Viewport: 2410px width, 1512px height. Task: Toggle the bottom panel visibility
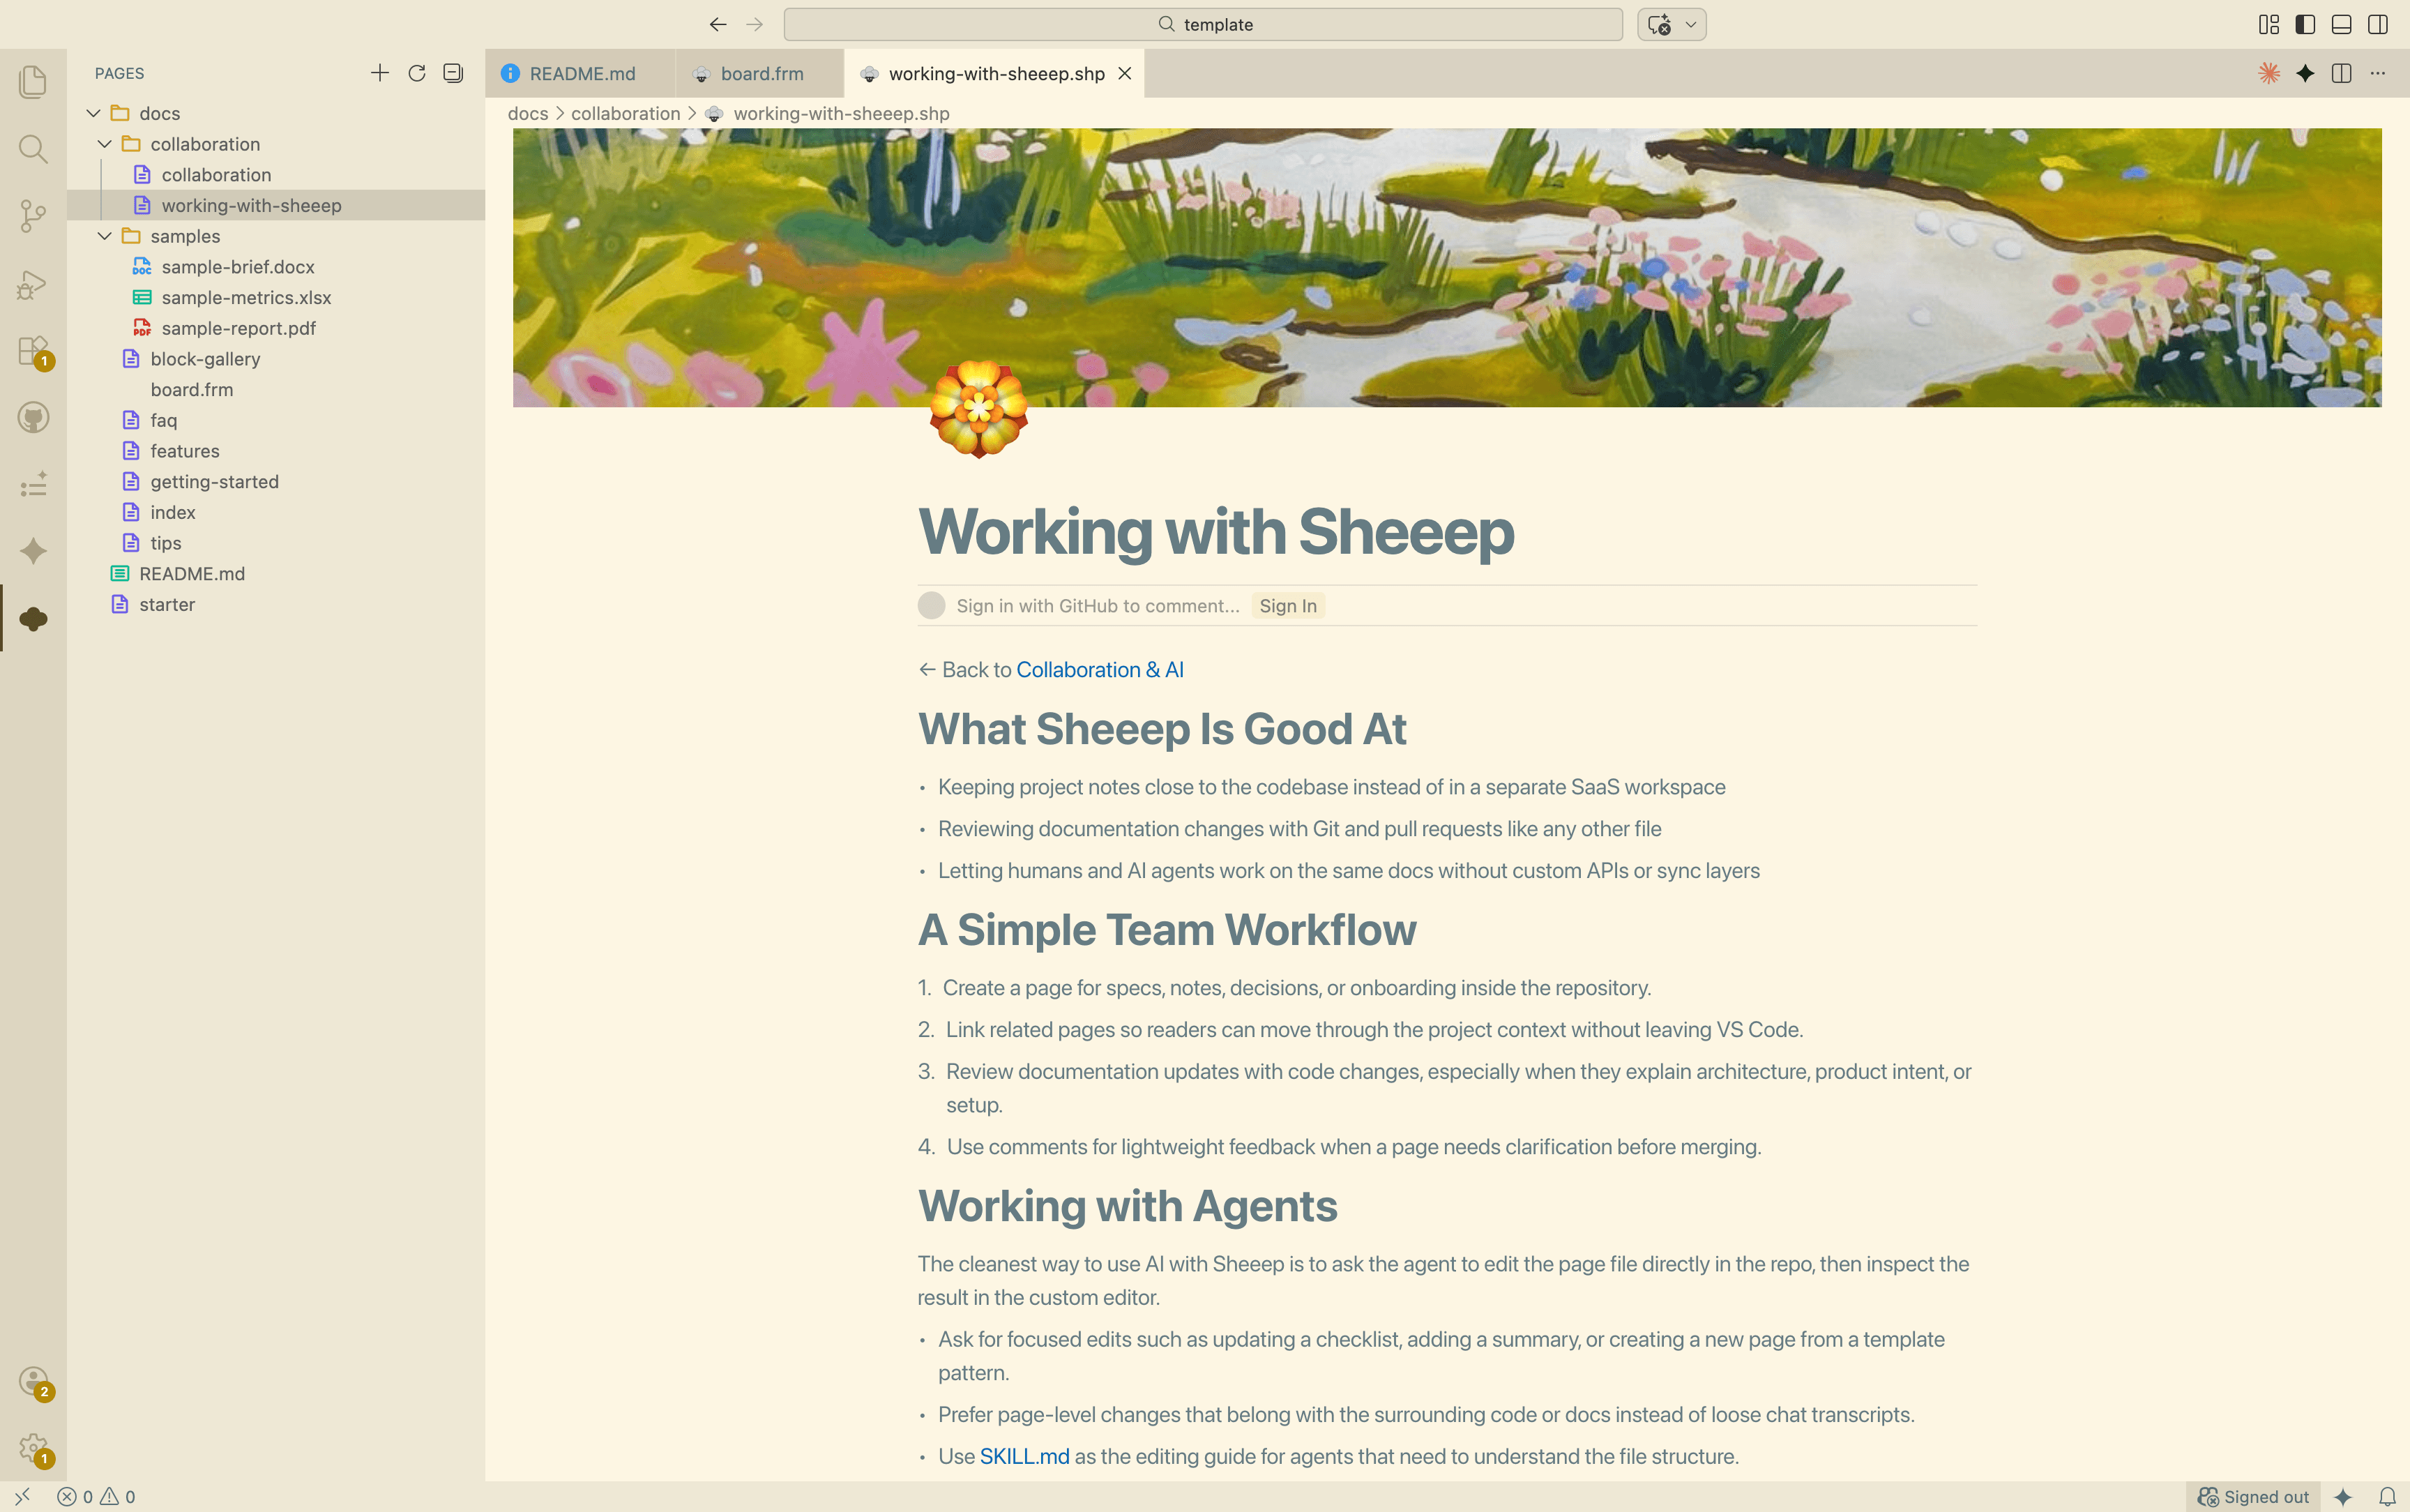2341,24
